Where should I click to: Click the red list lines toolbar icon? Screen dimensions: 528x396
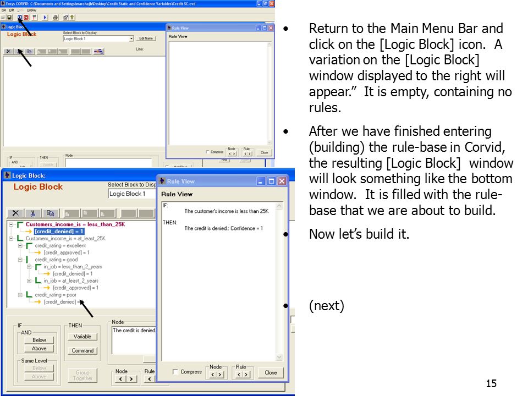coord(34,18)
